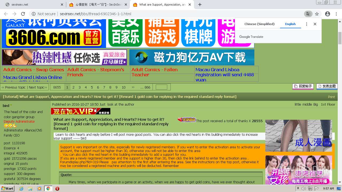
Task: Set font size to little
Action: (x=298, y=104)
